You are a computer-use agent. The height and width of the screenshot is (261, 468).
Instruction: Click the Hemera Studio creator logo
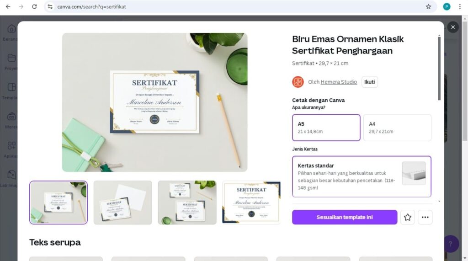pos(298,82)
